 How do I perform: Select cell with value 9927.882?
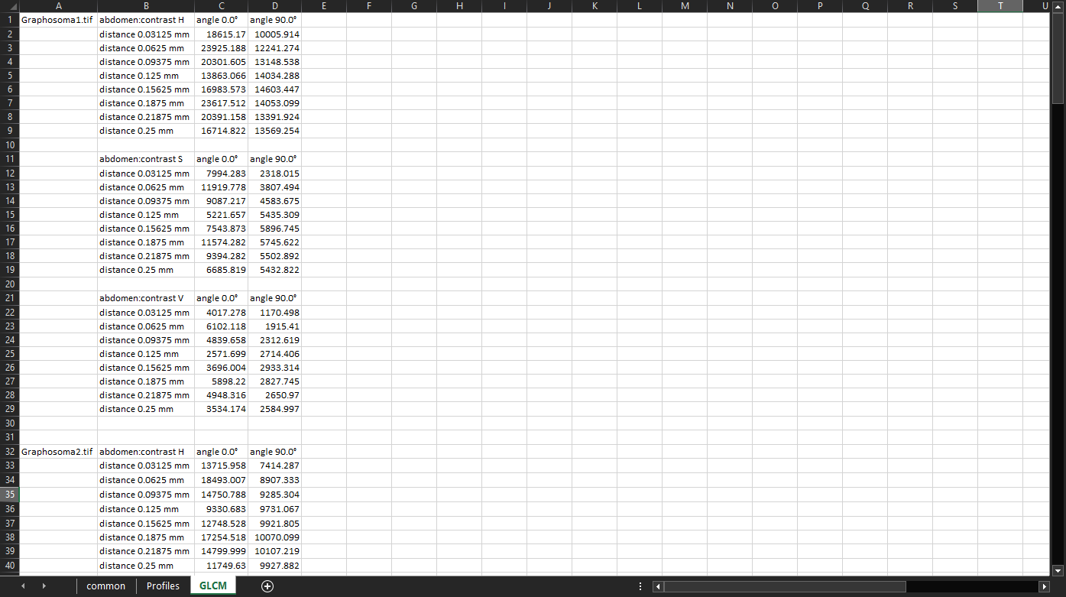click(x=274, y=566)
